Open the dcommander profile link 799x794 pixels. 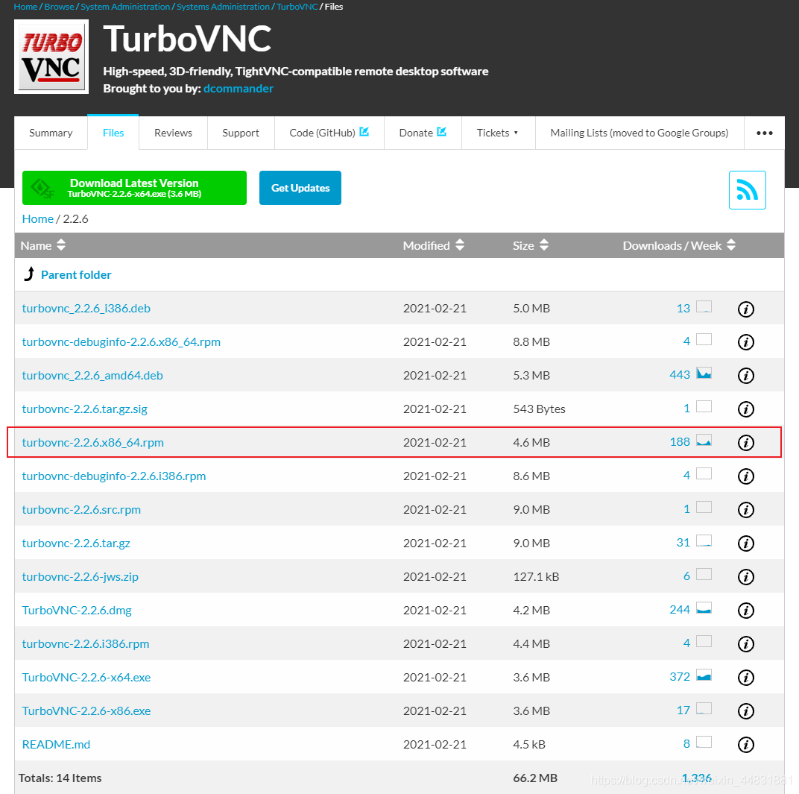click(x=238, y=89)
